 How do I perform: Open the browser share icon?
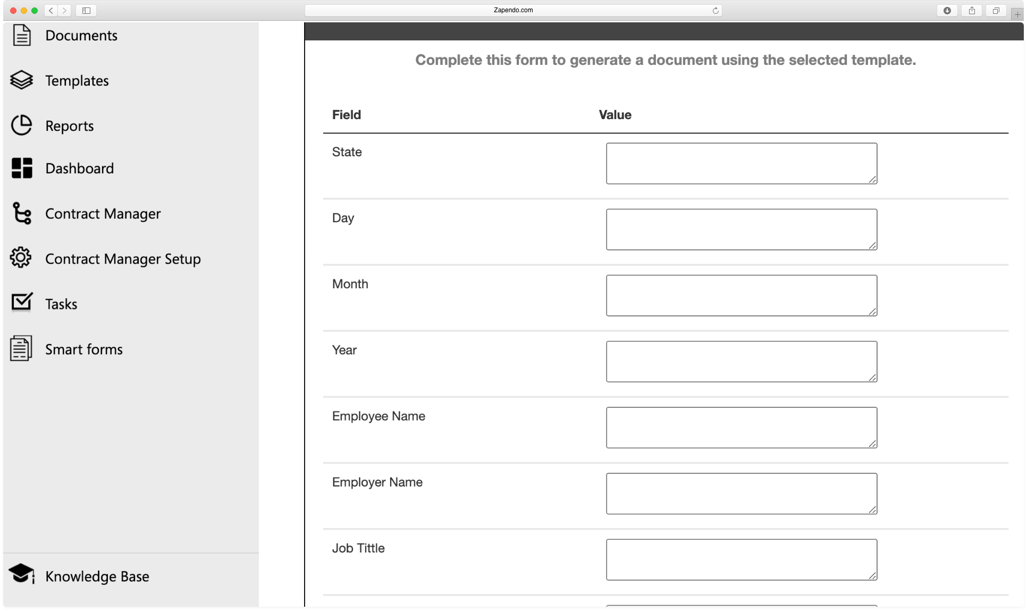(x=972, y=11)
